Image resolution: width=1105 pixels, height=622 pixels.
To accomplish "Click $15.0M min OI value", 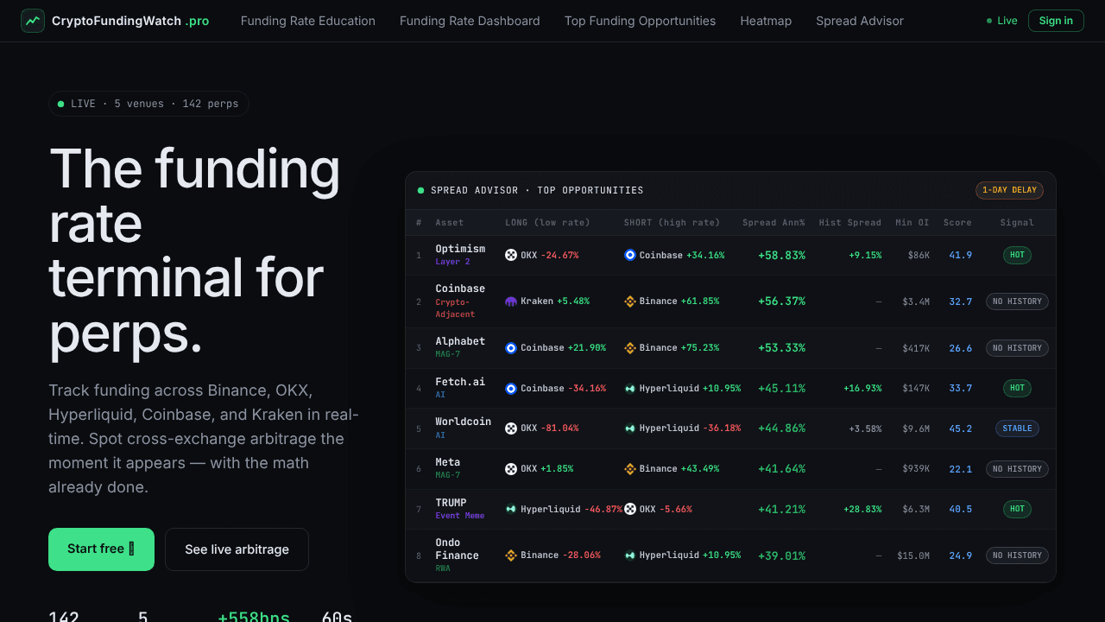I will 913,555.
